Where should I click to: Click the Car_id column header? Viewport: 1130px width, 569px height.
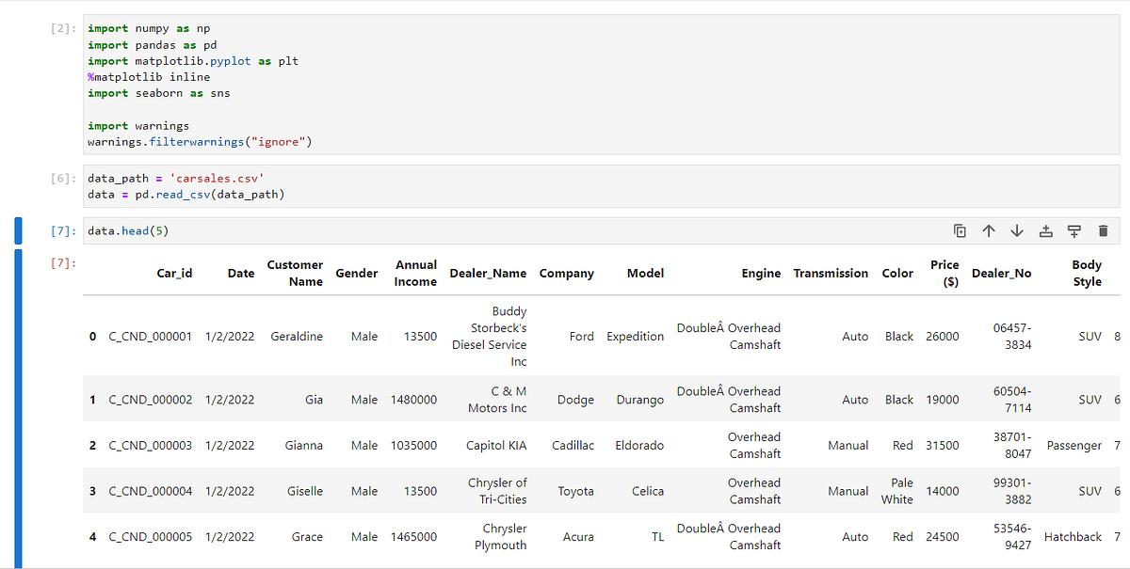coord(174,274)
